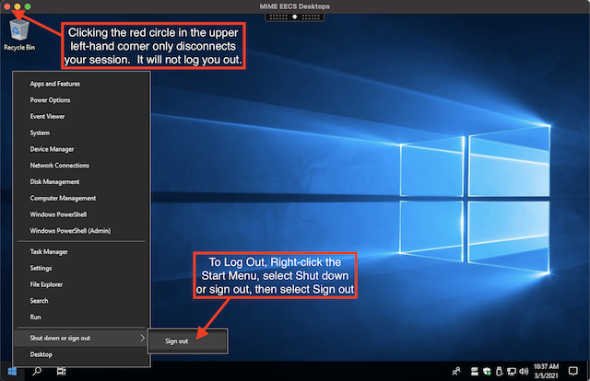Open the System entry
The height and width of the screenshot is (381, 590).
pyautogui.click(x=81, y=133)
